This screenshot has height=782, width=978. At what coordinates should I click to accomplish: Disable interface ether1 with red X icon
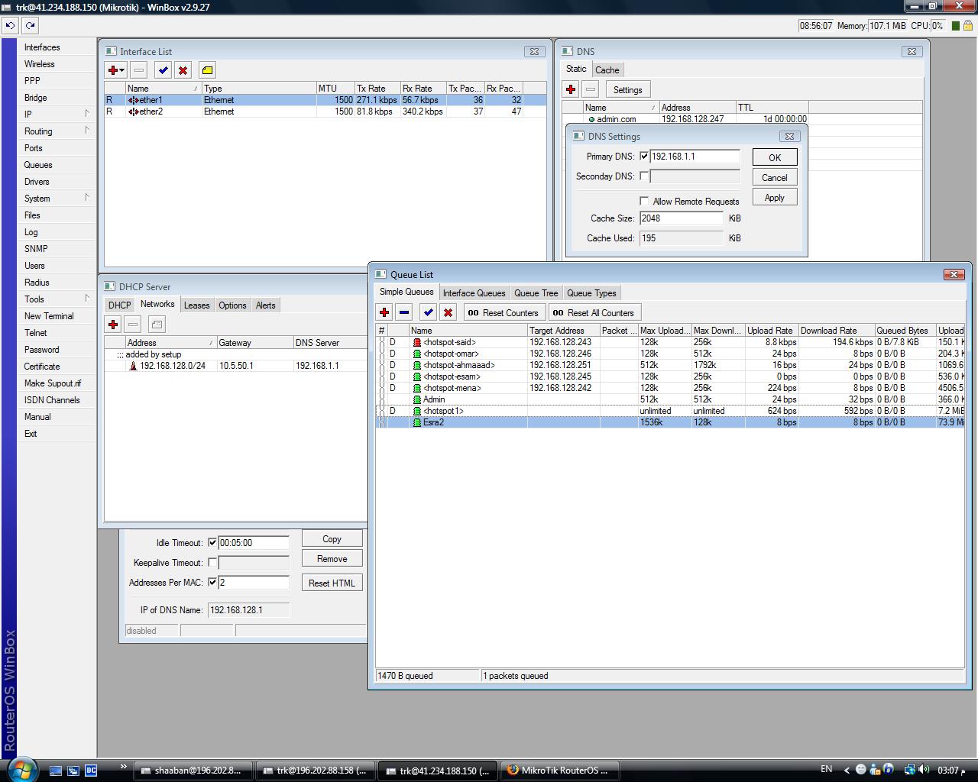183,69
